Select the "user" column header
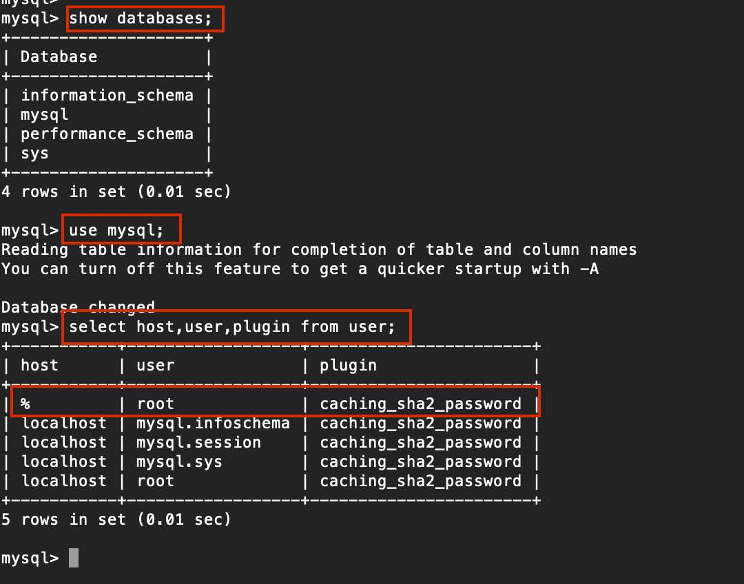This screenshot has height=584, width=744. coord(155,365)
